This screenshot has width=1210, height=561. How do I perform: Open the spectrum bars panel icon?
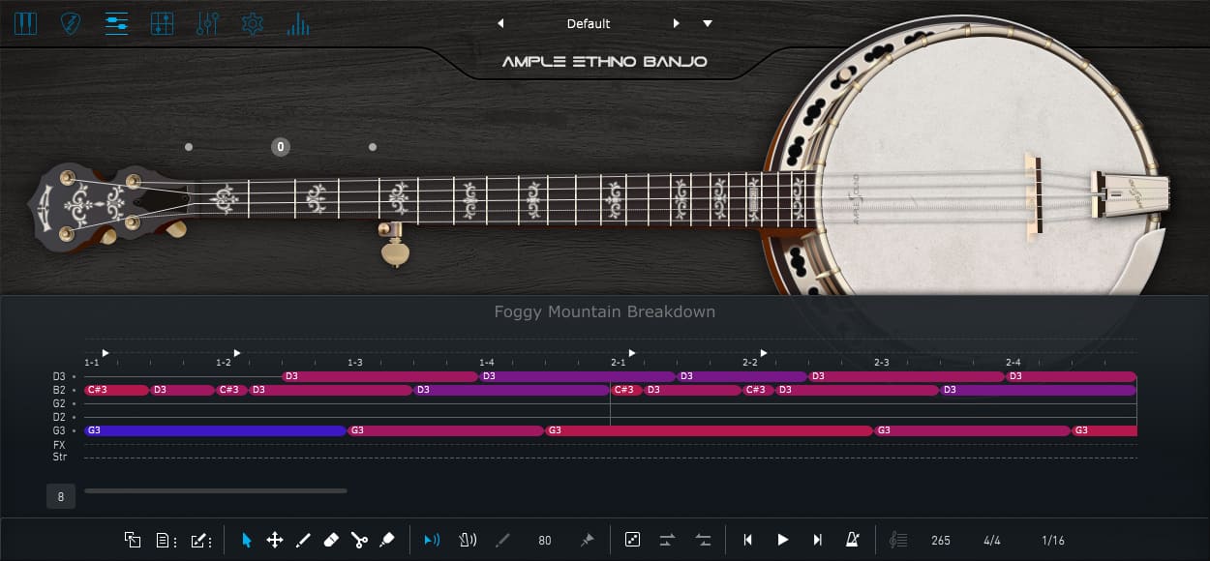click(298, 23)
